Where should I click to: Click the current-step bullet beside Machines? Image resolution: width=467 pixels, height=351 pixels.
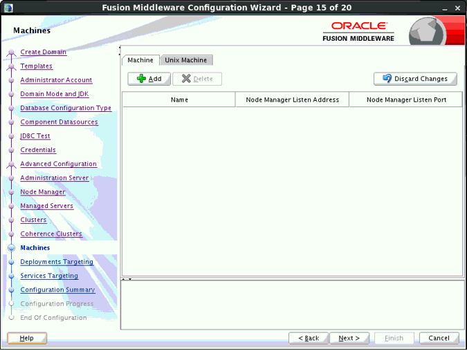tap(11, 248)
